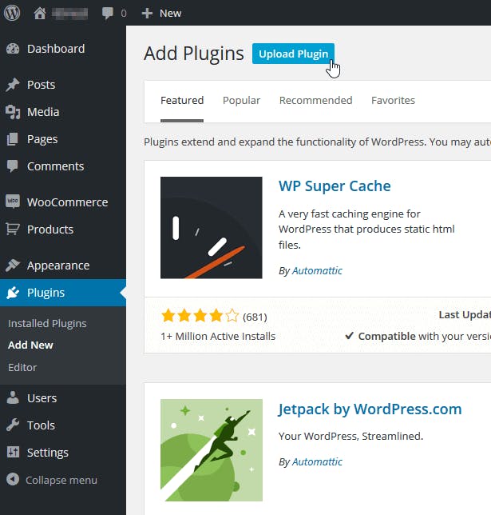Image resolution: width=491 pixels, height=515 pixels.
Task: Select Add New under Plugins
Action: (x=30, y=345)
